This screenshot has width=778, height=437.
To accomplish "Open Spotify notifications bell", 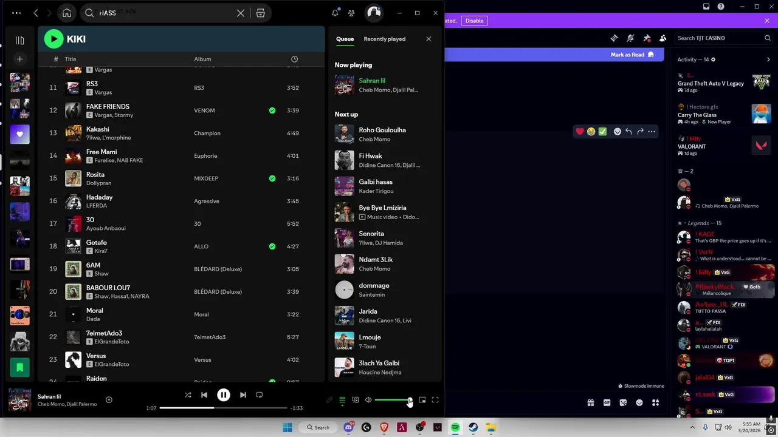I will [x=335, y=13].
